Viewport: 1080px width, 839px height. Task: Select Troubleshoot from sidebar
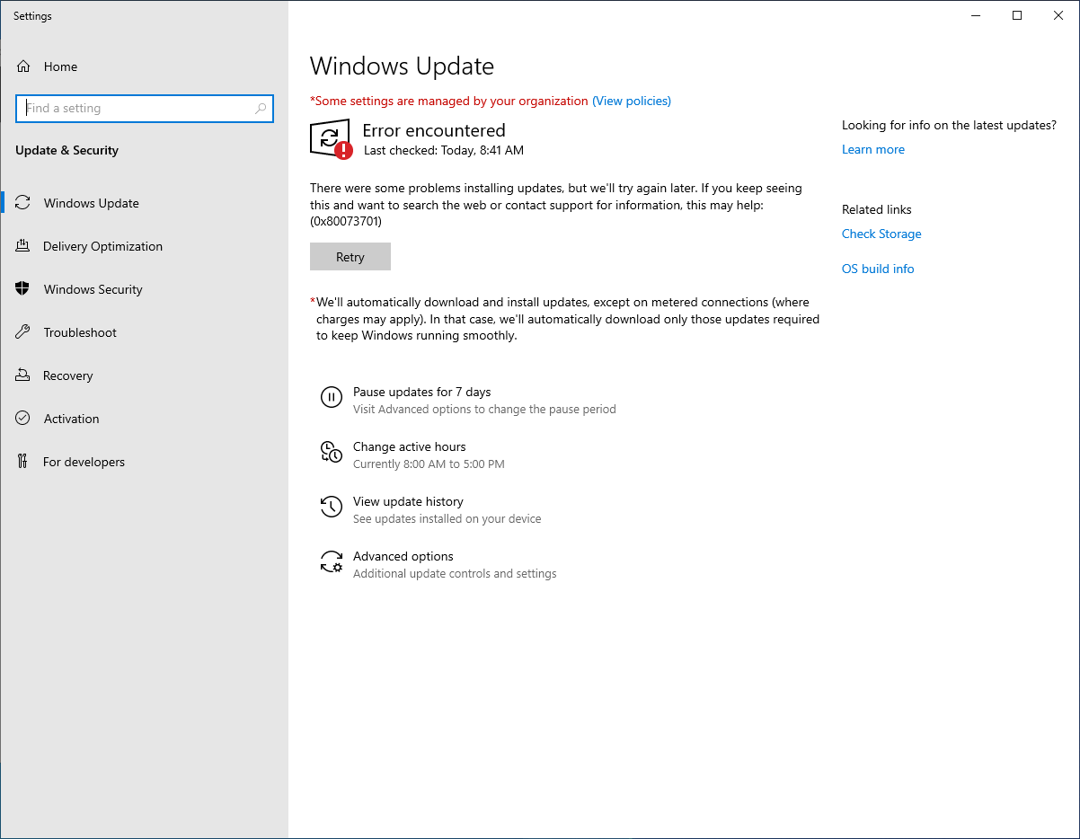[144, 332]
